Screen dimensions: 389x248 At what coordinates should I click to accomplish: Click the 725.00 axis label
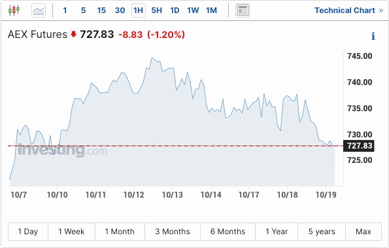[x=360, y=160]
